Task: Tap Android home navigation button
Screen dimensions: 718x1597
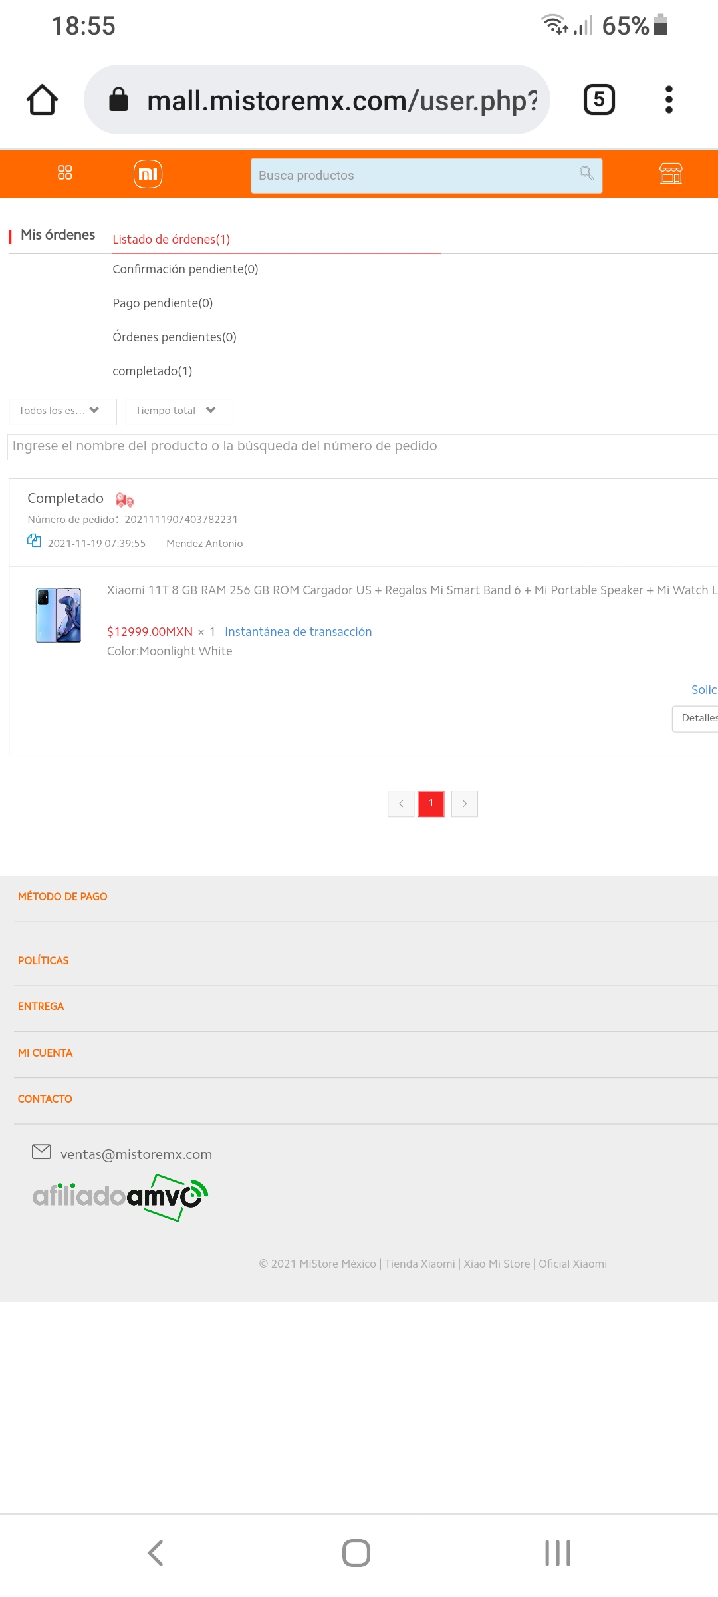Action: tap(356, 1553)
